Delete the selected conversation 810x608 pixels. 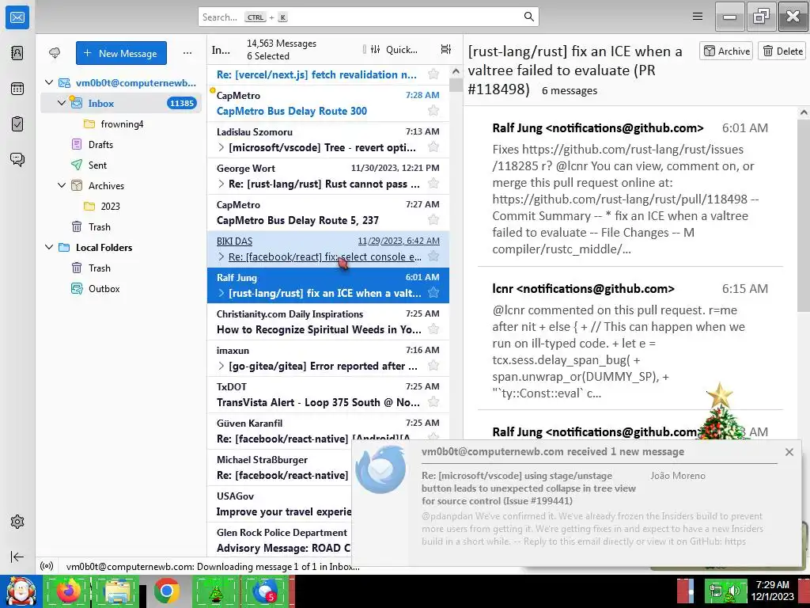click(782, 51)
